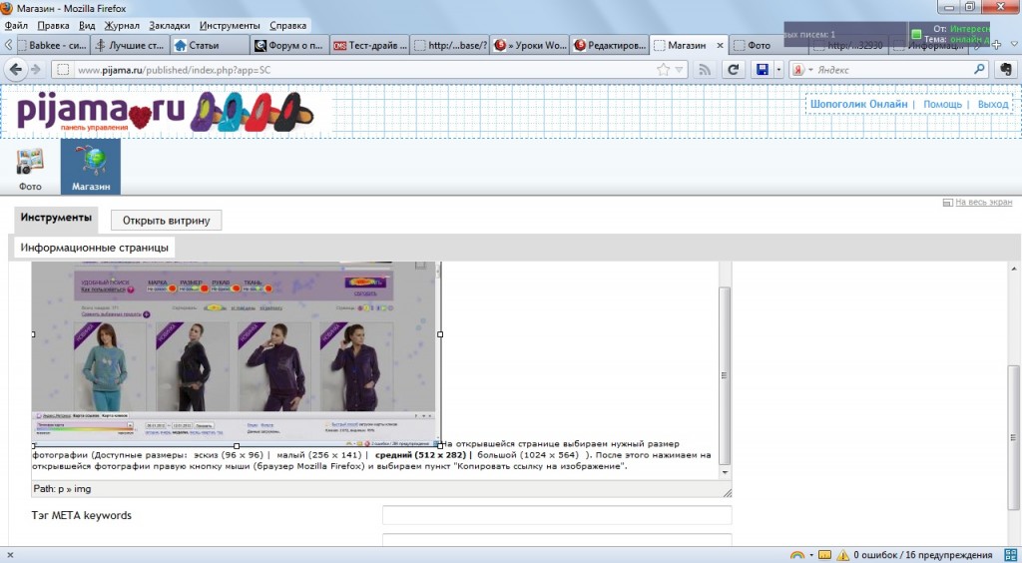Select the inserted screenshot image in editor
Screen dimensions: 1022x563
coord(236,353)
